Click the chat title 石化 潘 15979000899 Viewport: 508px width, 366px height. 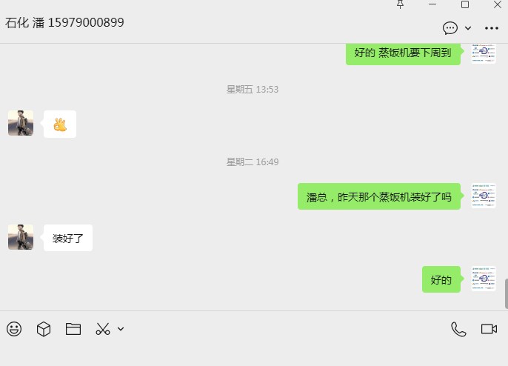pyautogui.click(x=64, y=23)
